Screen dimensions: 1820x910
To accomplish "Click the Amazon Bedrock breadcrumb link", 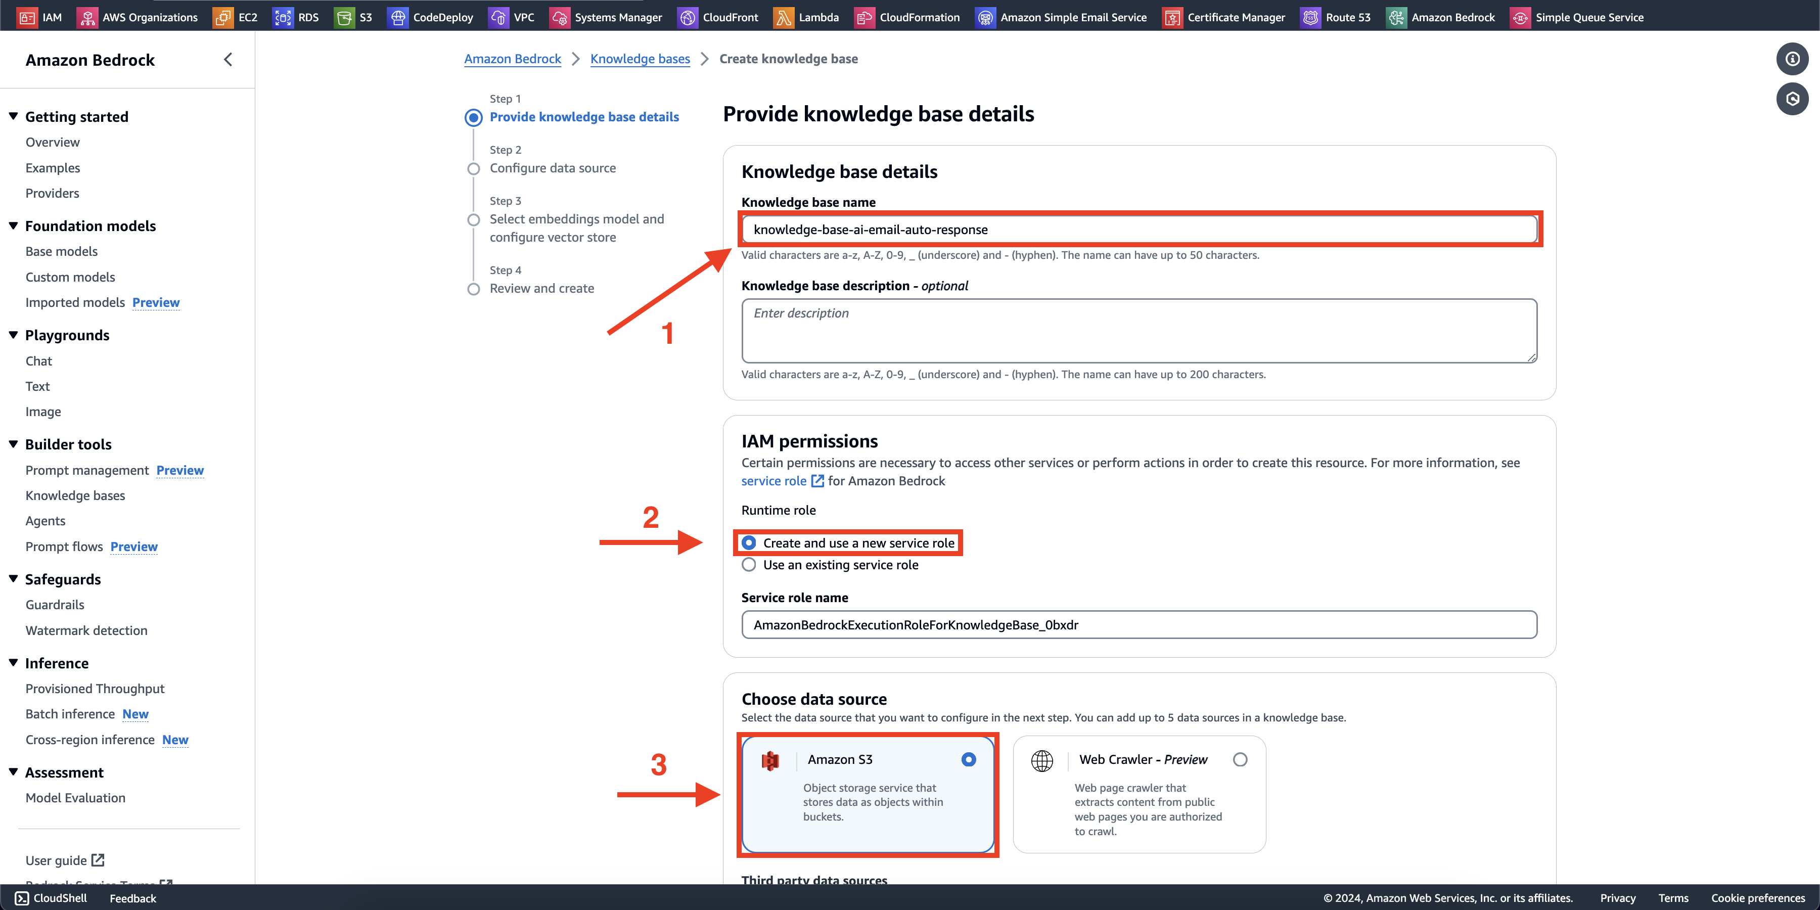I will [x=512, y=59].
